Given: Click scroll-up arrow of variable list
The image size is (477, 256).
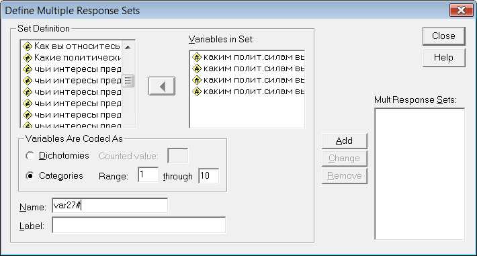Looking at the screenshot, I should click(128, 47).
